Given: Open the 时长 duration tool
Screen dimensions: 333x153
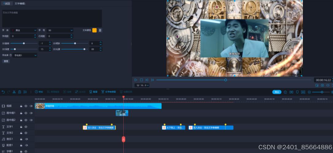Looking at the screenshot, I should [39, 92].
